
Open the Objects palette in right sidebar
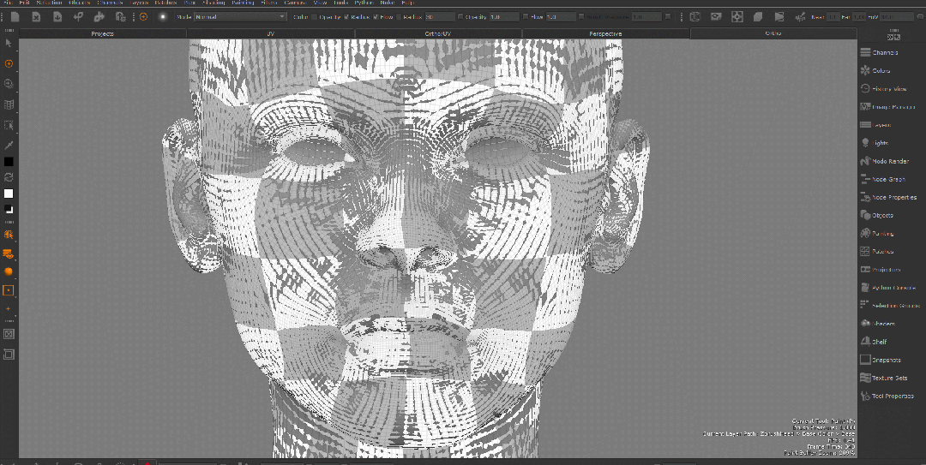[x=877, y=216]
